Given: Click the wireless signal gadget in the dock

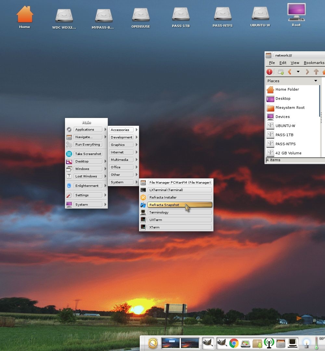Looking at the screenshot, I should pyautogui.click(x=268, y=343).
